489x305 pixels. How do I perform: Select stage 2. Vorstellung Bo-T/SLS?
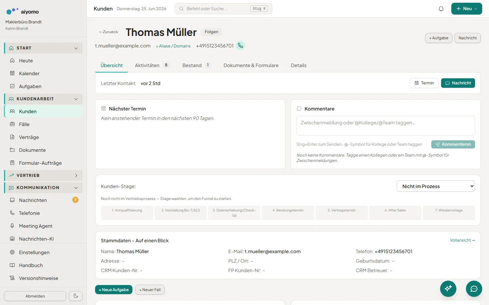(x=181, y=213)
